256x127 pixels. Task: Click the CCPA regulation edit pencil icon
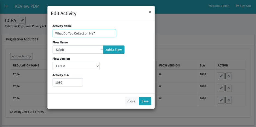(22, 21)
